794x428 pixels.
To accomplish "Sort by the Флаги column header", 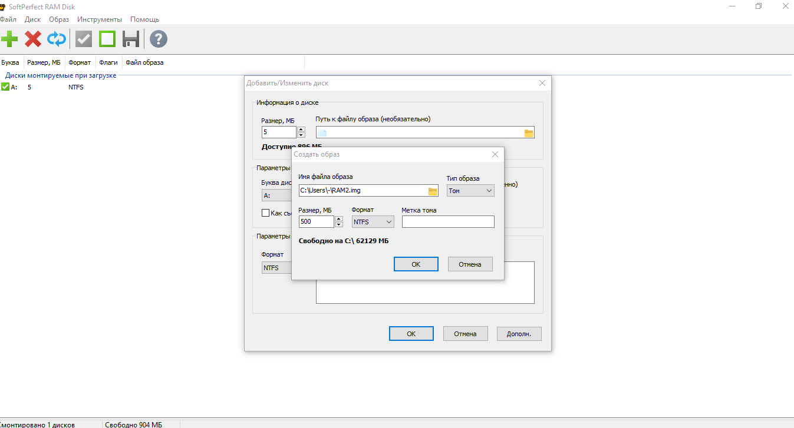I will pyautogui.click(x=108, y=62).
